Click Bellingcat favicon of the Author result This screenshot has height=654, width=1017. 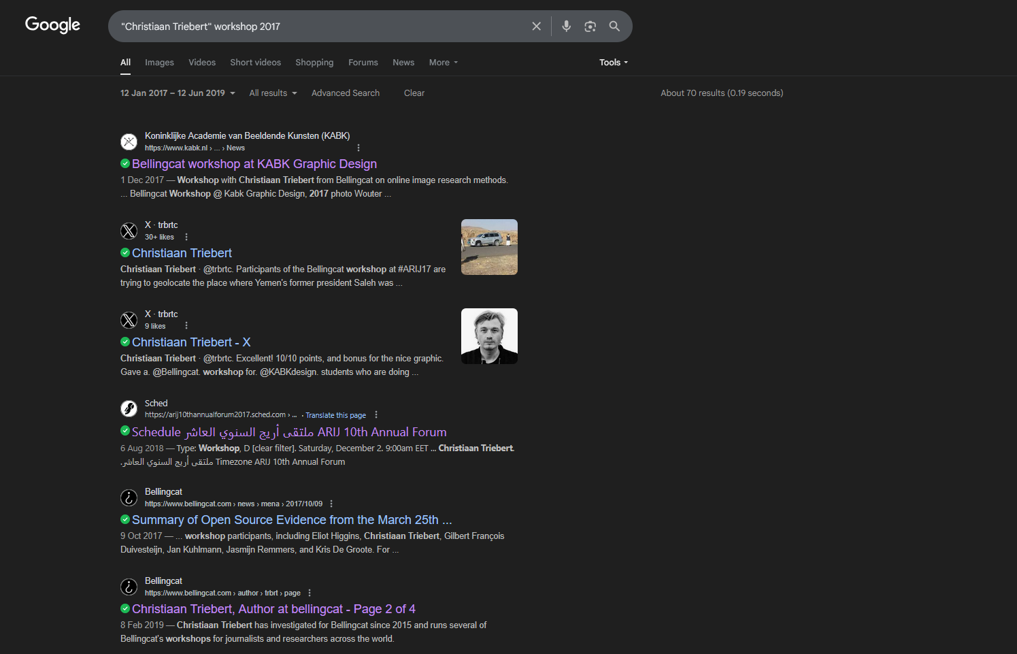point(129,587)
